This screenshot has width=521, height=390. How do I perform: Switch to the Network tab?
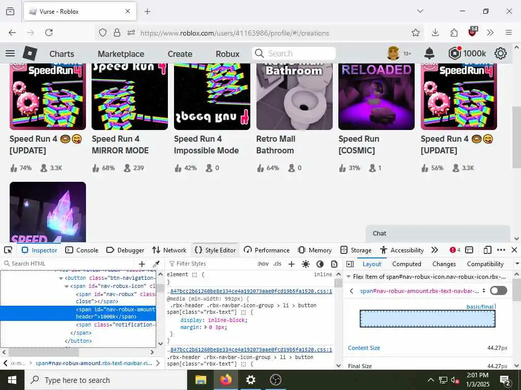coord(169,250)
